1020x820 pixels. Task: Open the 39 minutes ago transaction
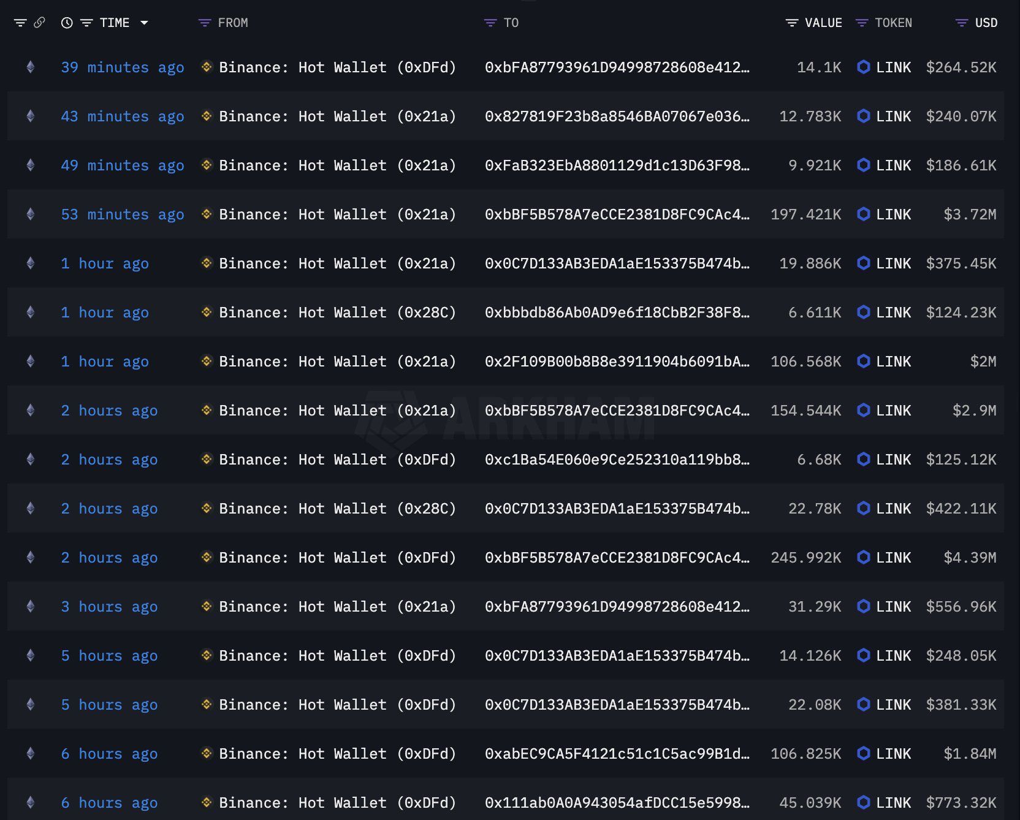122,67
